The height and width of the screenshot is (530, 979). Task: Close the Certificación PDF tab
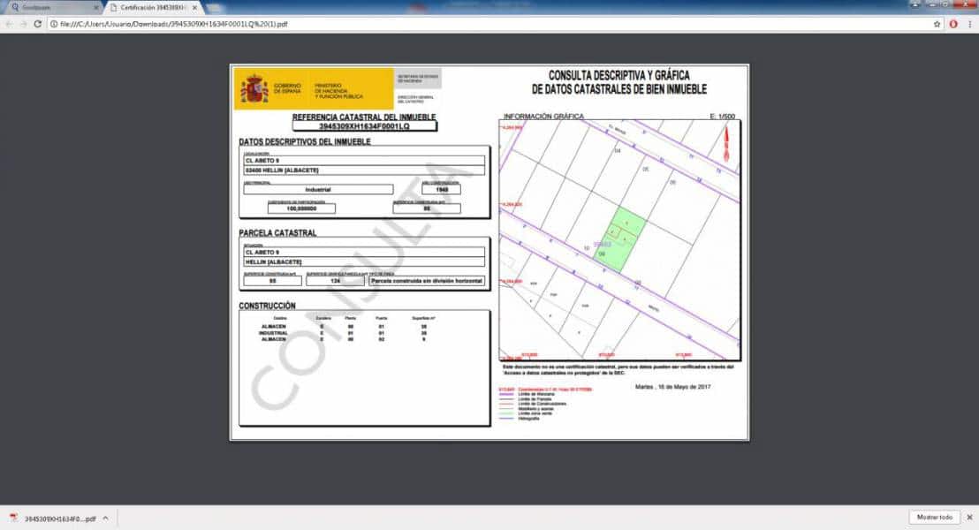coord(194,7)
